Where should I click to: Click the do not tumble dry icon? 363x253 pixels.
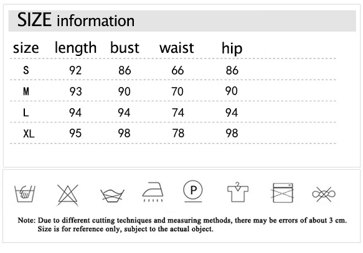coord(283,193)
